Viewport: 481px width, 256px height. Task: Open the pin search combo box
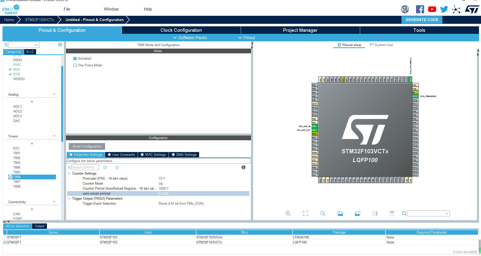(428, 213)
